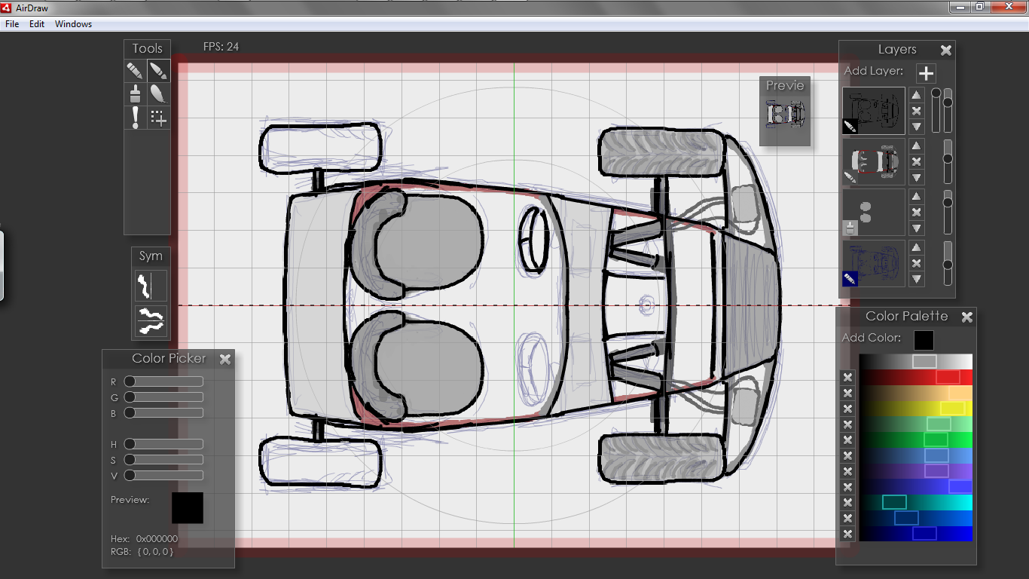Activate the exclamation mark tool
Image resolution: width=1029 pixels, height=579 pixels.
point(134,118)
